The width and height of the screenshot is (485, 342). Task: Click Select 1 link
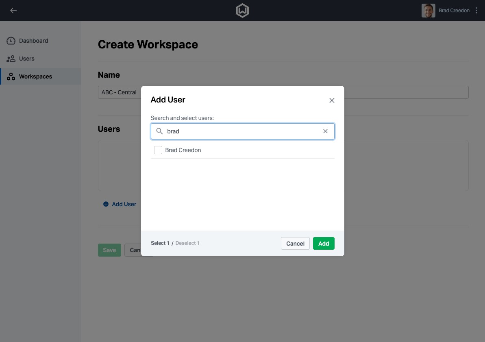coord(160,243)
